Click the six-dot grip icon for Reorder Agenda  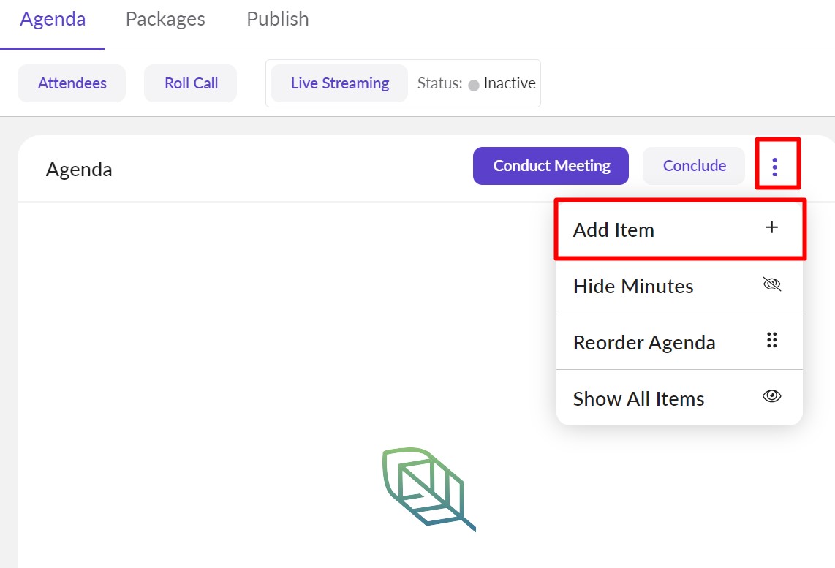(x=771, y=341)
